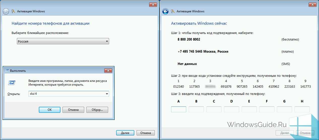Screen dimensions: 319x140
Task: Click installation code 907265
Action: [x=242, y=87]
